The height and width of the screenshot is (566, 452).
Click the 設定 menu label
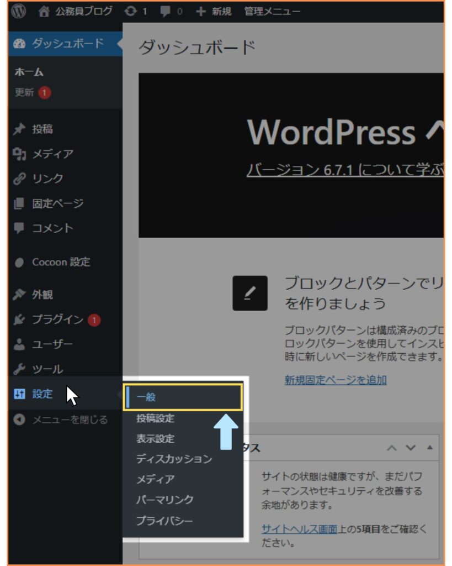tap(42, 394)
